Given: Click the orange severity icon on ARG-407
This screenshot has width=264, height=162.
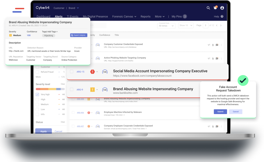Looking at the screenshot, I should click(89, 126).
